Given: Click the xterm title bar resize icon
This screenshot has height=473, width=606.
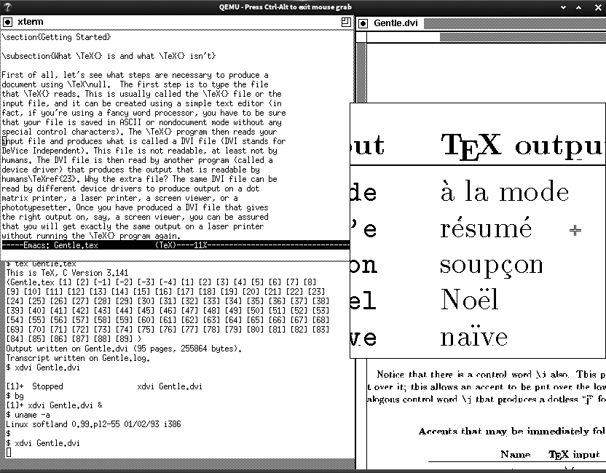Looking at the screenshot, I should pyautogui.click(x=346, y=22).
